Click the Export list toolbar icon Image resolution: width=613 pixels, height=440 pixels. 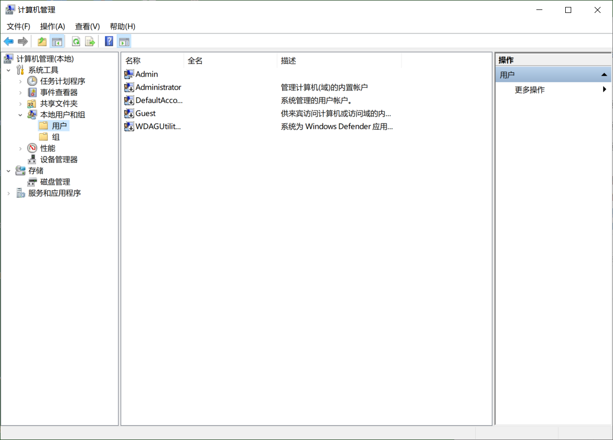tap(90, 42)
